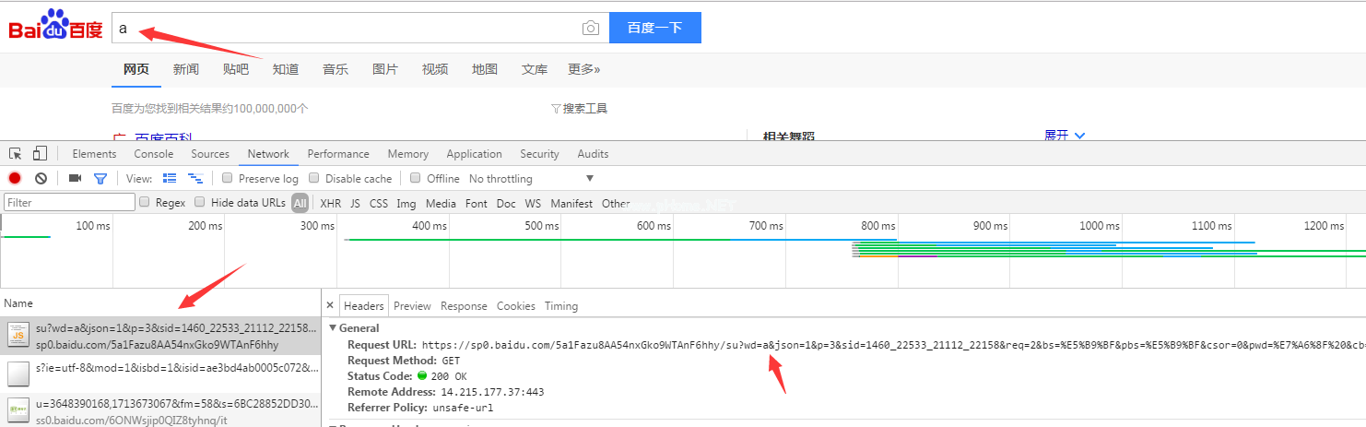Toggle the network filter funnel icon
The width and height of the screenshot is (1366, 427).
(100, 178)
